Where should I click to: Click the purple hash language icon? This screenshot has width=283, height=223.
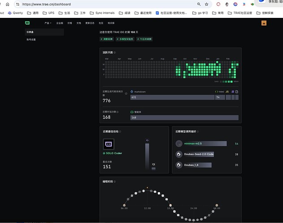[x=233, y=92]
